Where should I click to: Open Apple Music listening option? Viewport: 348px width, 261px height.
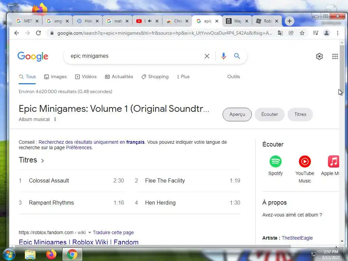tap(331, 166)
